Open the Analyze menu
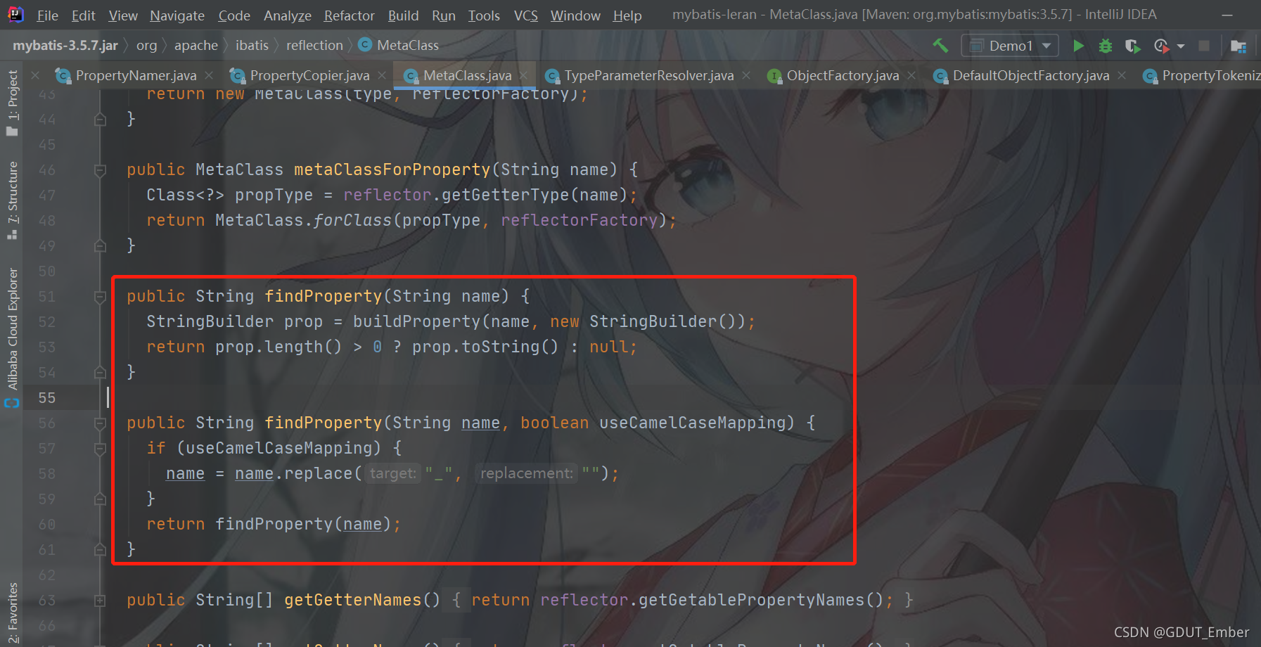Viewport: 1261px width, 647px height. (288, 15)
